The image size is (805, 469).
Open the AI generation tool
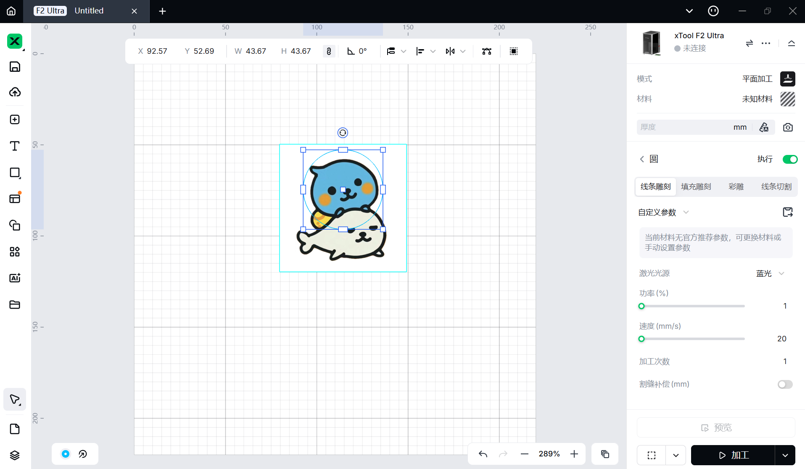click(x=15, y=278)
